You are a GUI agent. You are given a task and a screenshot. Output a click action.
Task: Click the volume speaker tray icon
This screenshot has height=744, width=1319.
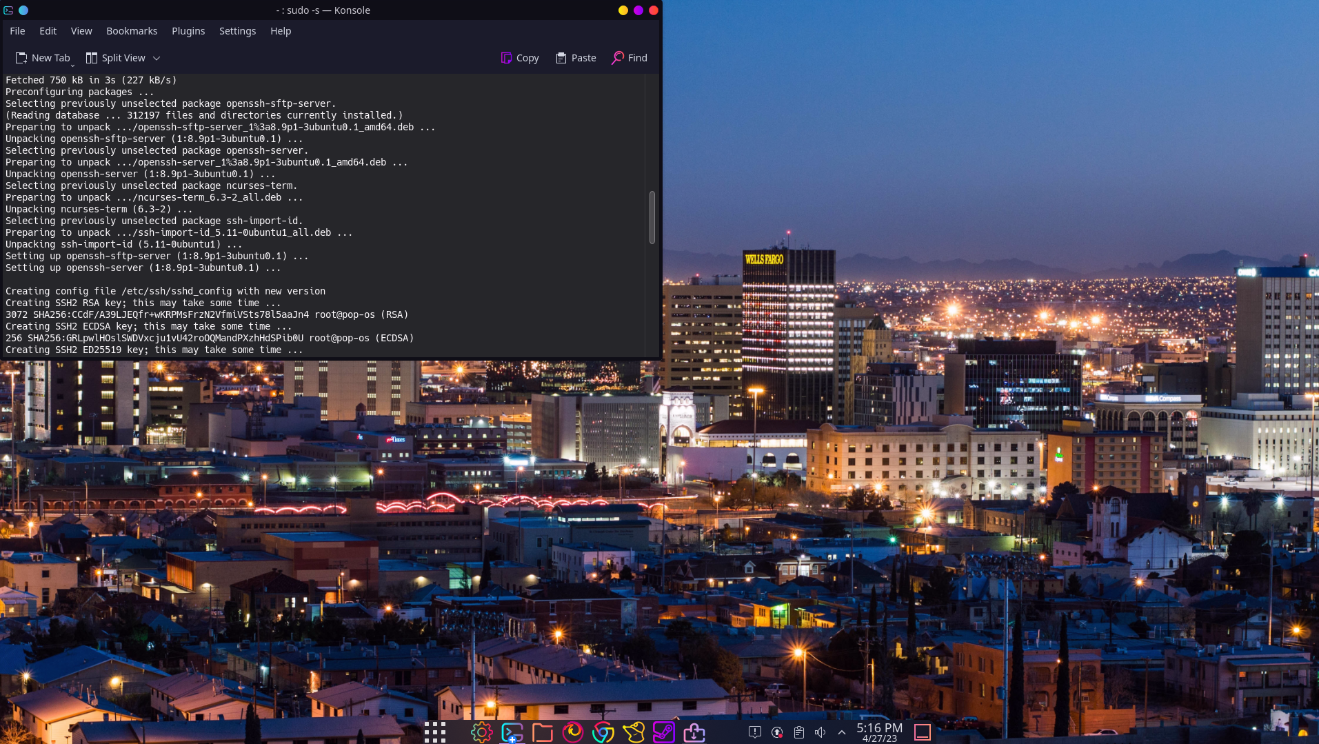820,732
